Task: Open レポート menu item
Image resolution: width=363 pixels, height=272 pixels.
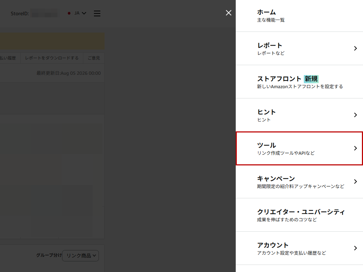Action: 299,49
